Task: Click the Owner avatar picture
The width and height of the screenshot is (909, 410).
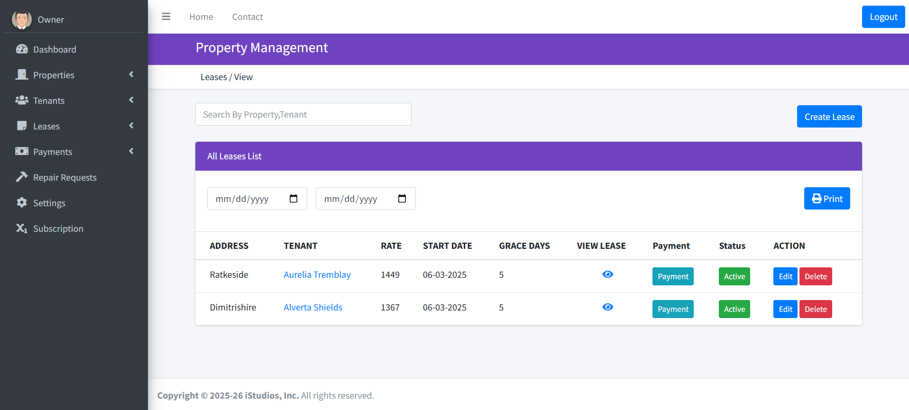Action: pos(21,19)
